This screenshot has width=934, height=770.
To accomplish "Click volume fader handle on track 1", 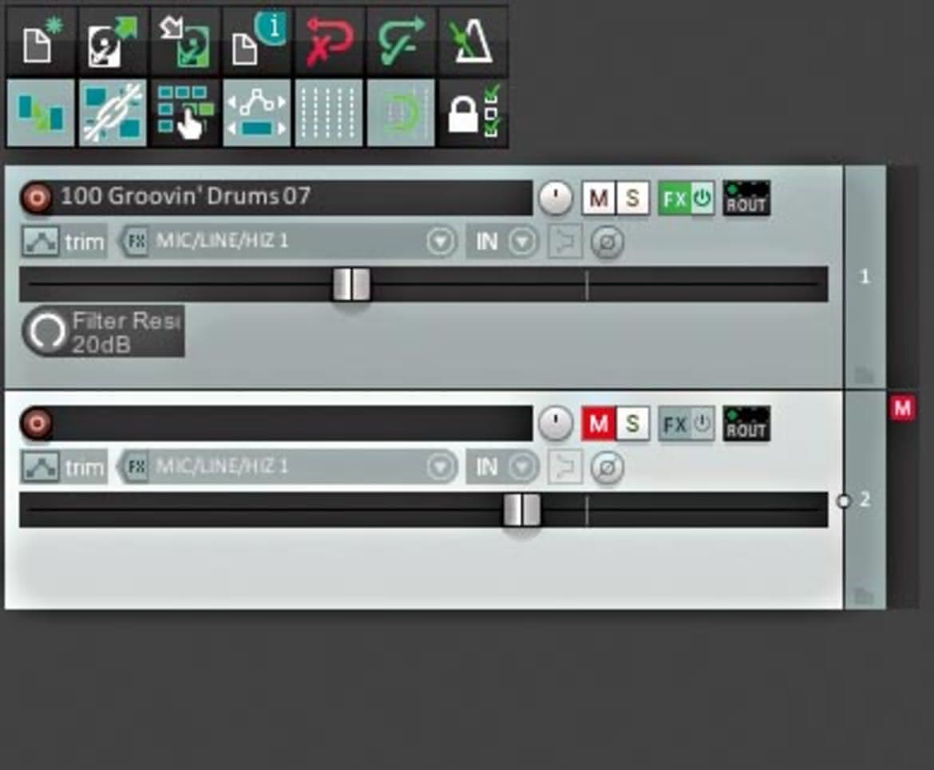I will (351, 285).
